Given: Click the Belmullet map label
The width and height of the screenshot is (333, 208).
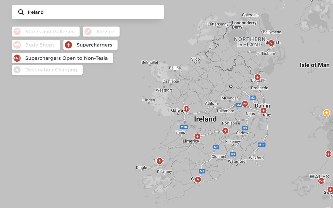Looking at the screenshot, I should 150,62.
